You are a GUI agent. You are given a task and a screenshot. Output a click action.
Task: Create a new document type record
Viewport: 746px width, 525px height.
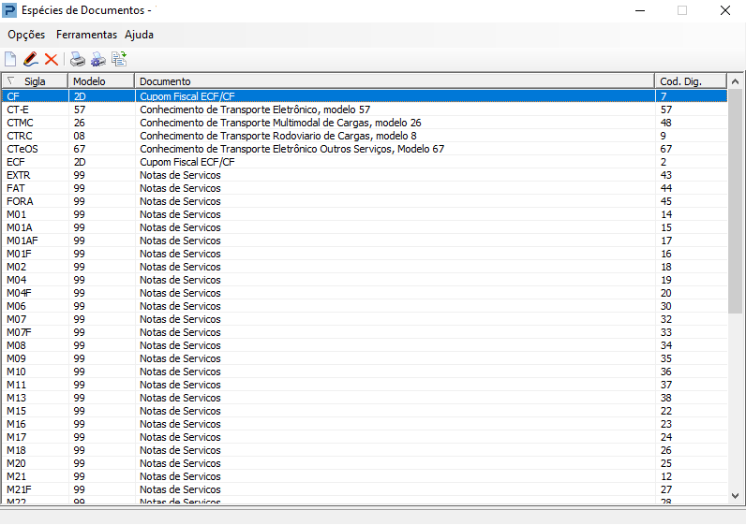click(10, 59)
